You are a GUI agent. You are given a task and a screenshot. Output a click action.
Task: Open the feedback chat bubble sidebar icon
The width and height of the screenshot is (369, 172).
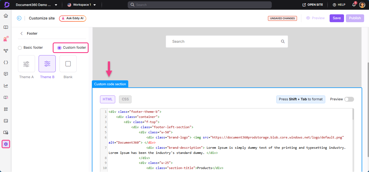(x=6, y=74)
